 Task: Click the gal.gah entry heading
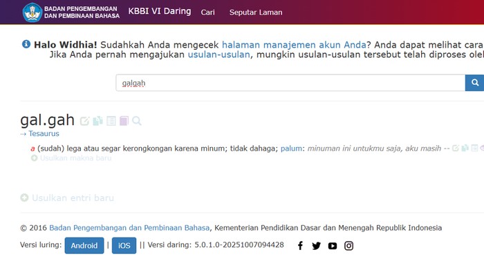(47, 120)
